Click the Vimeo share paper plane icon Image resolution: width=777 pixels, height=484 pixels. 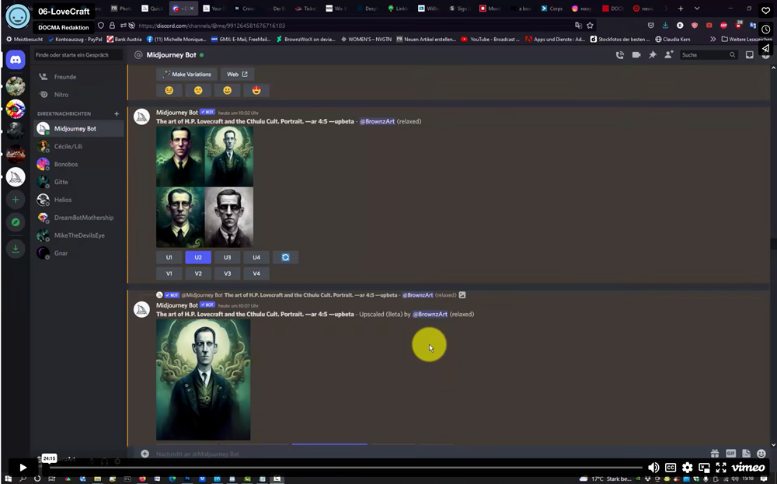click(x=765, y=48)
